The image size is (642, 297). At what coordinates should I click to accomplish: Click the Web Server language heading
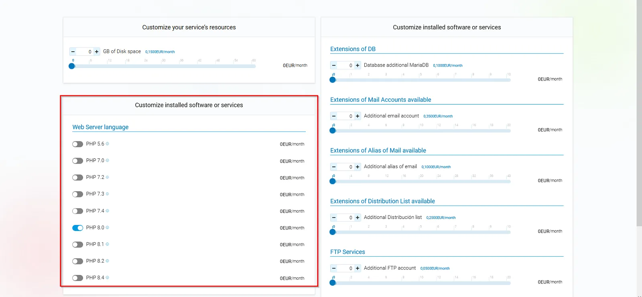click(100, 127)
